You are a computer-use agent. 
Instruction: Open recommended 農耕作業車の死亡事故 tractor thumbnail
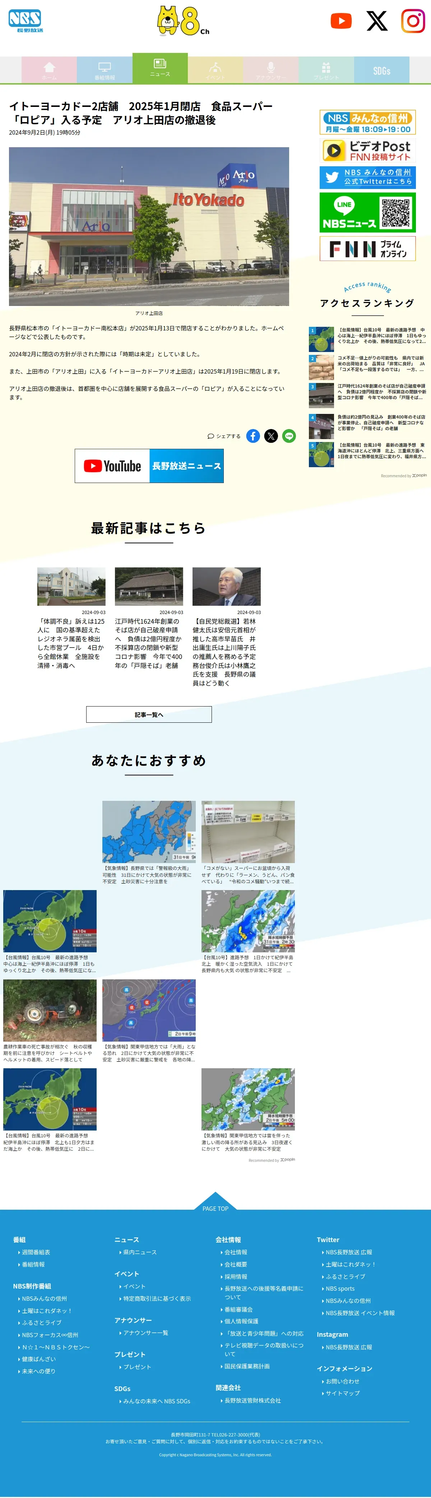point(50,1010)
